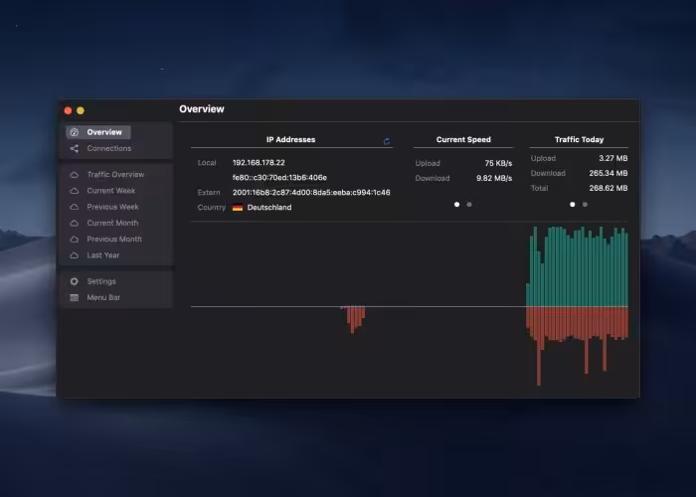The image size is (696, 497).
Task: Click the Menu Bar icon in sidebar
Action: pos(75,297)
